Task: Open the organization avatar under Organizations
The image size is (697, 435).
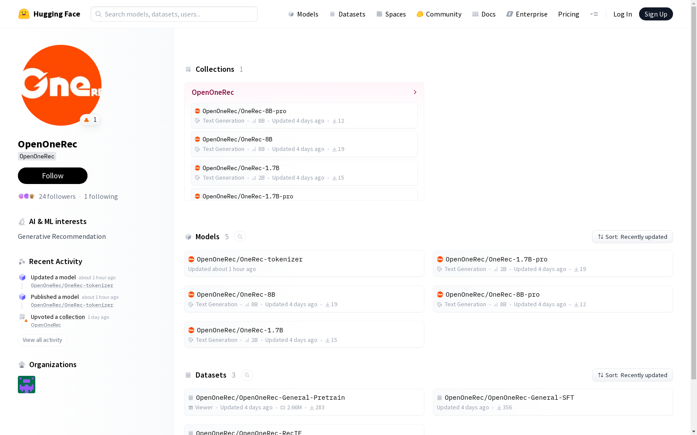Action: [x=27, y=385]
